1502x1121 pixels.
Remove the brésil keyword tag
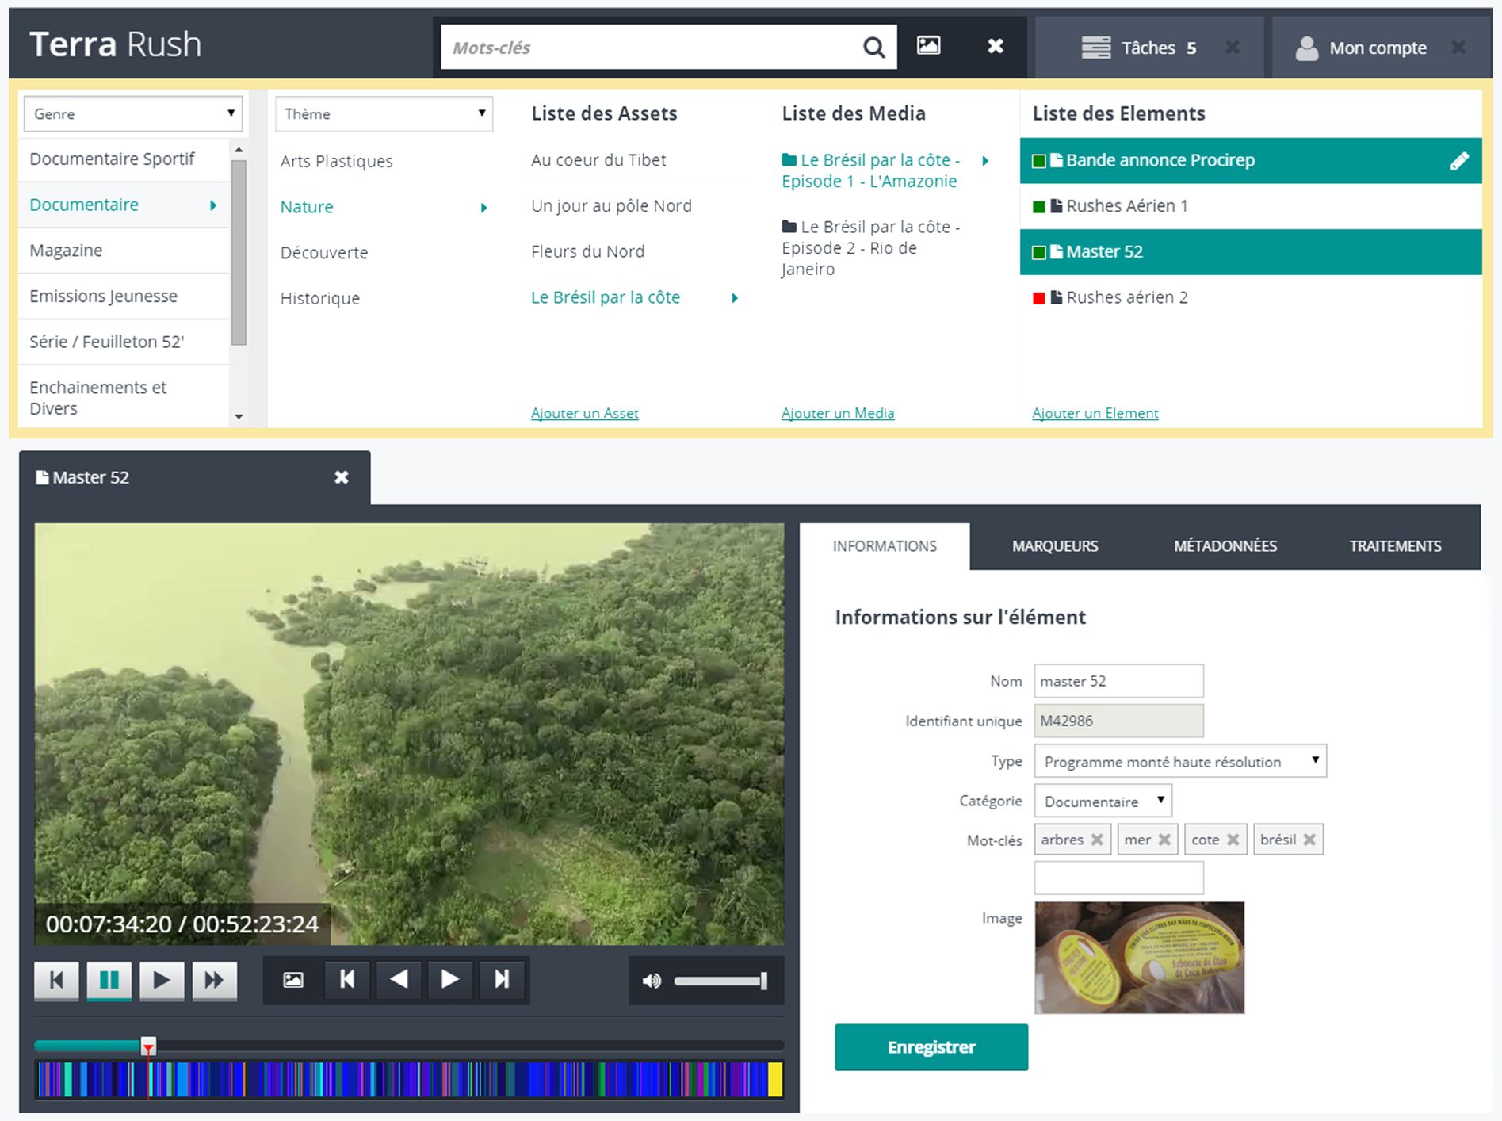(1309, 840)
